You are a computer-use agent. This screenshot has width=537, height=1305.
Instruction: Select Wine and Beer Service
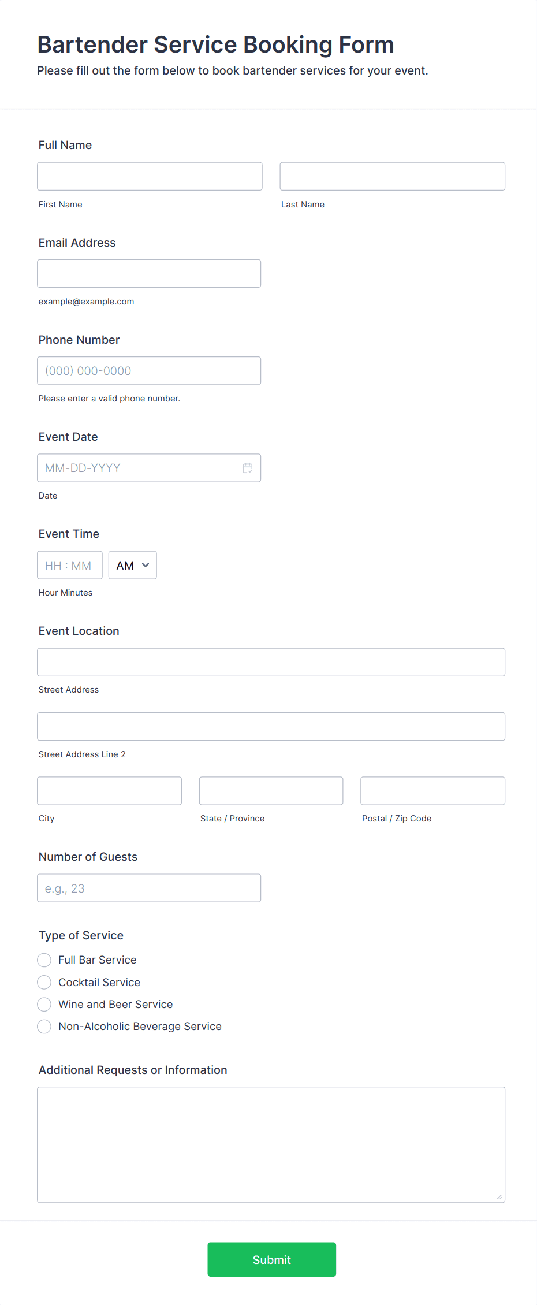44,1004
